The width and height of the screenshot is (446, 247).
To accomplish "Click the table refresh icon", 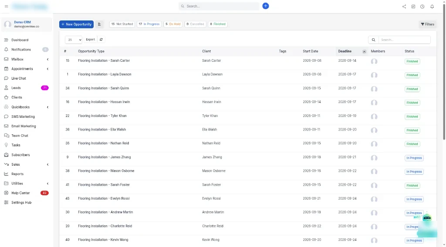I will 101,40.
